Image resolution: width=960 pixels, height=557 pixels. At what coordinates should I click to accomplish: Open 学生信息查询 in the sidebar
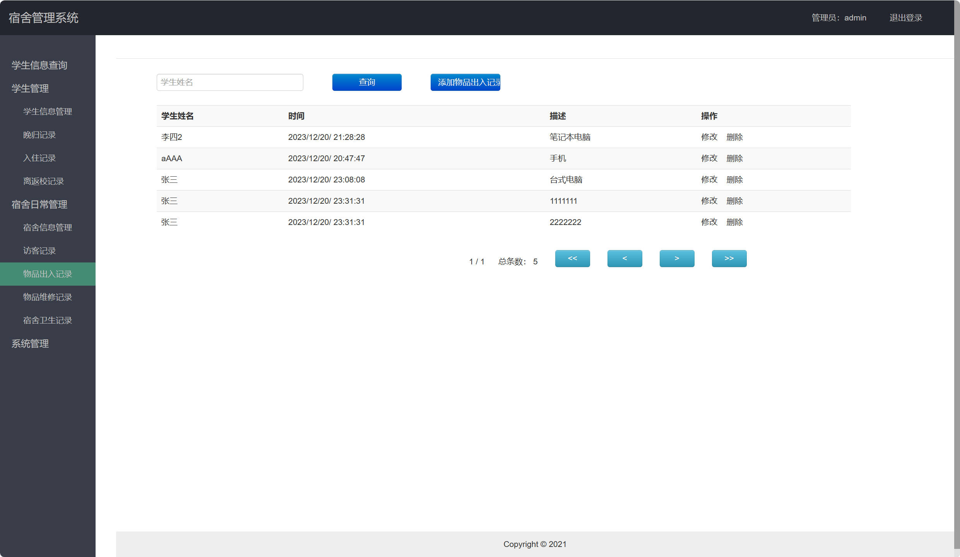[x=39, y=65]
